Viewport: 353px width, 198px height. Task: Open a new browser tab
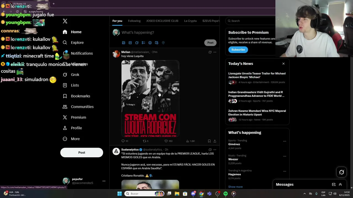(54, 4)
